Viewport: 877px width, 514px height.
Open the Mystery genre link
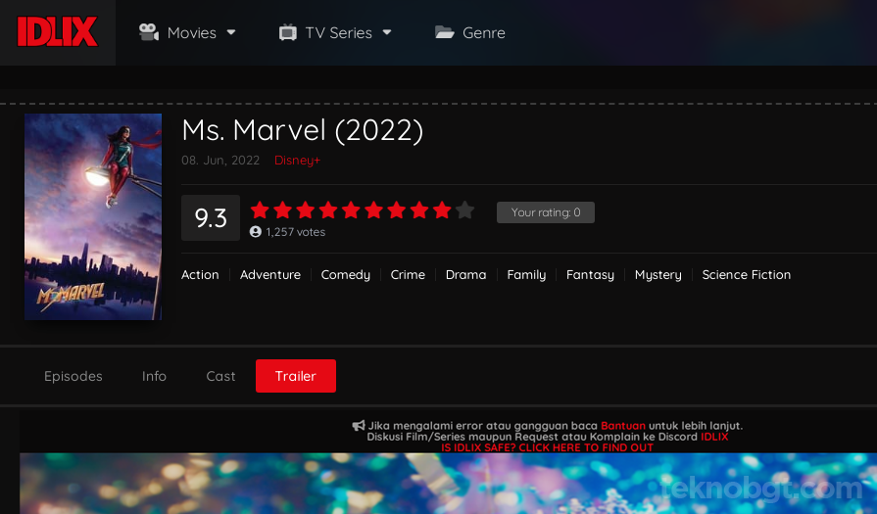[658, 275]
